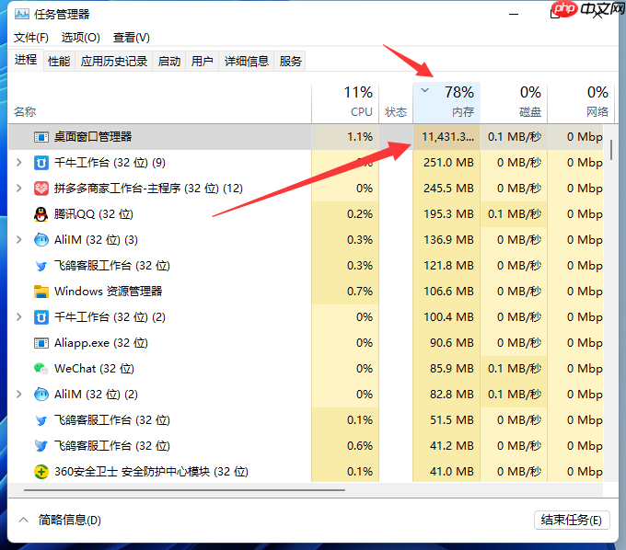Switch to the 启动 tab
This screenshot has height=550, width=626.
click(x=169, y=62)
